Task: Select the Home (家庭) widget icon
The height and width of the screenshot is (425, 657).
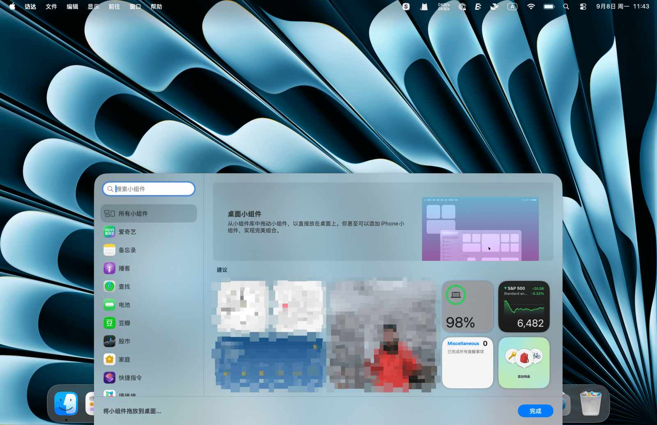Action: [x=109, y=359]
